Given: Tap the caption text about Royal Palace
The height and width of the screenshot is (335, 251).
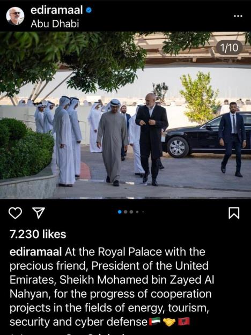Looking at the screenshot, I should [112, 287].
